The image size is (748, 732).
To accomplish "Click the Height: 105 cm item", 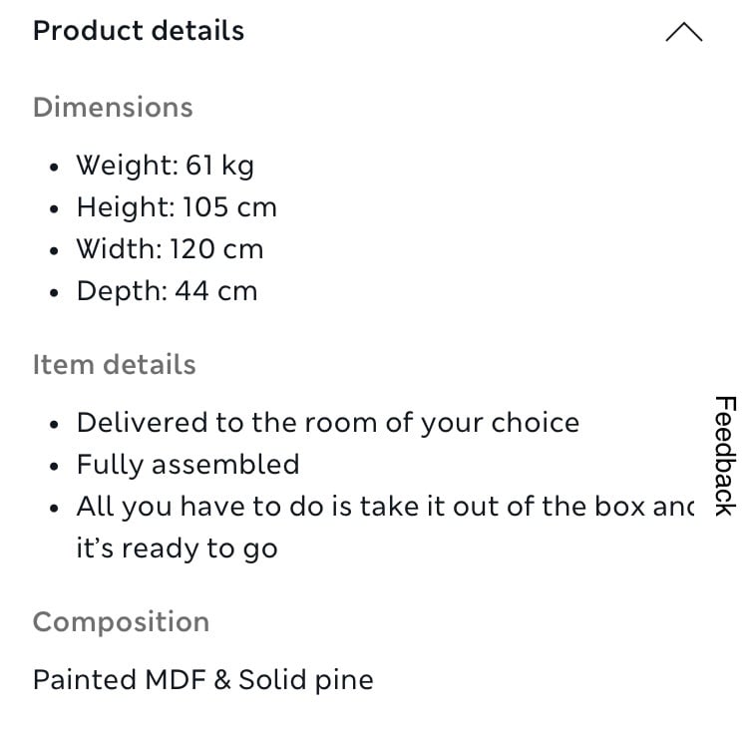I will (x=177, y=207).
